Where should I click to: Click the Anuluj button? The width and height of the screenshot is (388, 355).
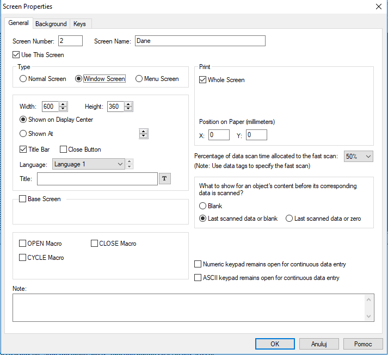pos(319,344)
